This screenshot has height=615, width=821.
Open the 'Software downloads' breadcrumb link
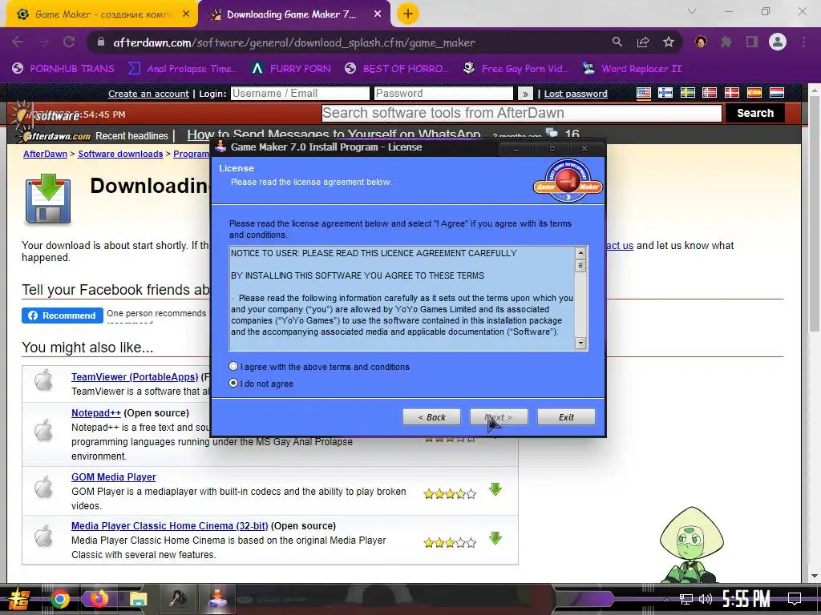(120, 154)
